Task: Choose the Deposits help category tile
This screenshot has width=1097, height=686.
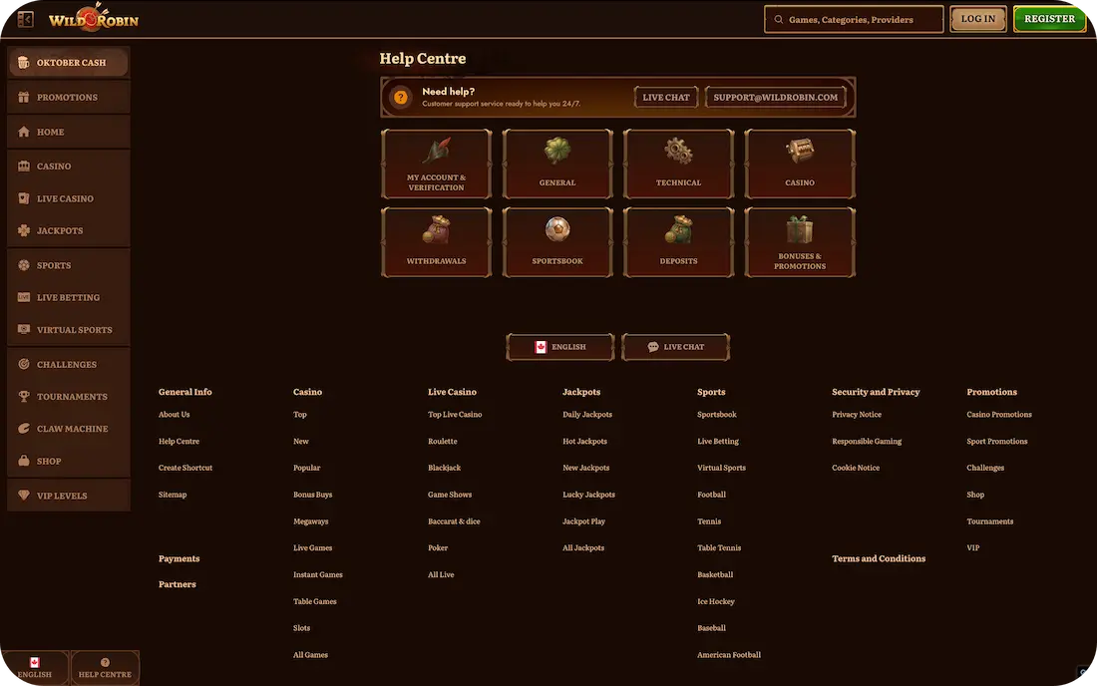Action: tap(678, 242)
